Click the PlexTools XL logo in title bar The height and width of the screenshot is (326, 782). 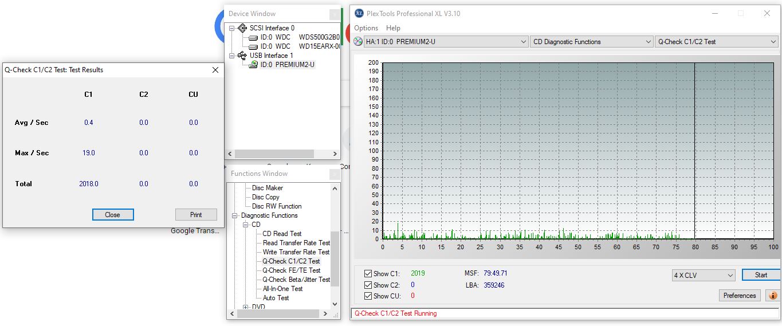(359, 13)
